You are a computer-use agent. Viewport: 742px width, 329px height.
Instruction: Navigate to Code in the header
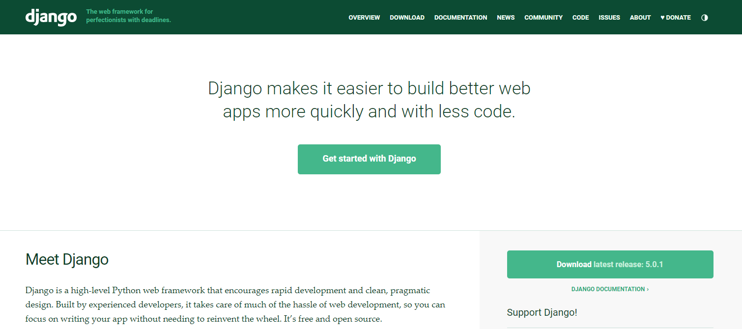pos(580,18)
